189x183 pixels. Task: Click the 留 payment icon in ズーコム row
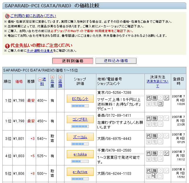[x=149, y=141]
